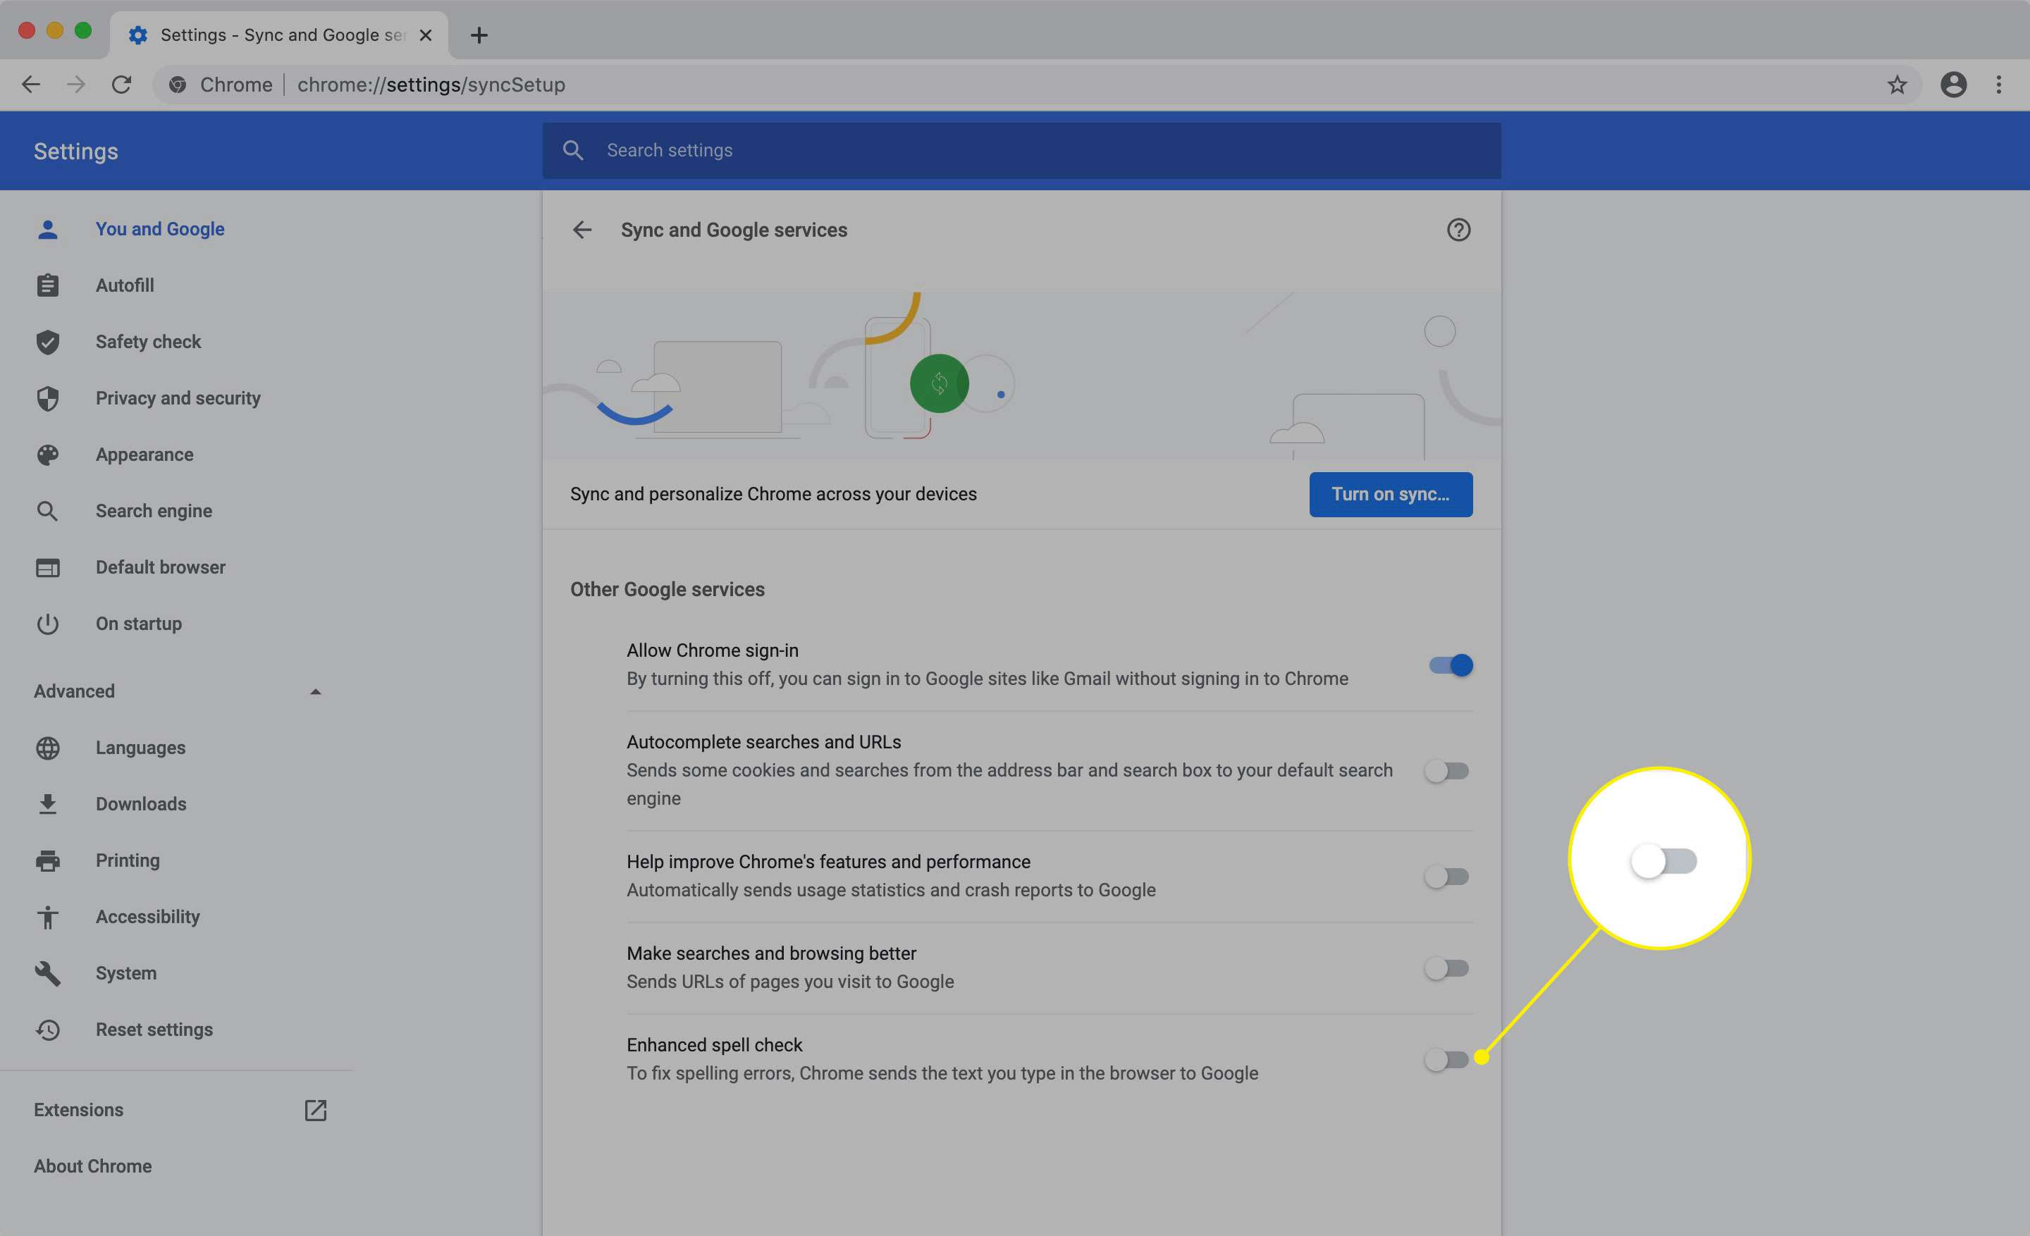The height and width of the screenshot is (1236, 2030).
Task: Click the Languages globe icon
Action: pyautogui.click(x=48, y=748)
